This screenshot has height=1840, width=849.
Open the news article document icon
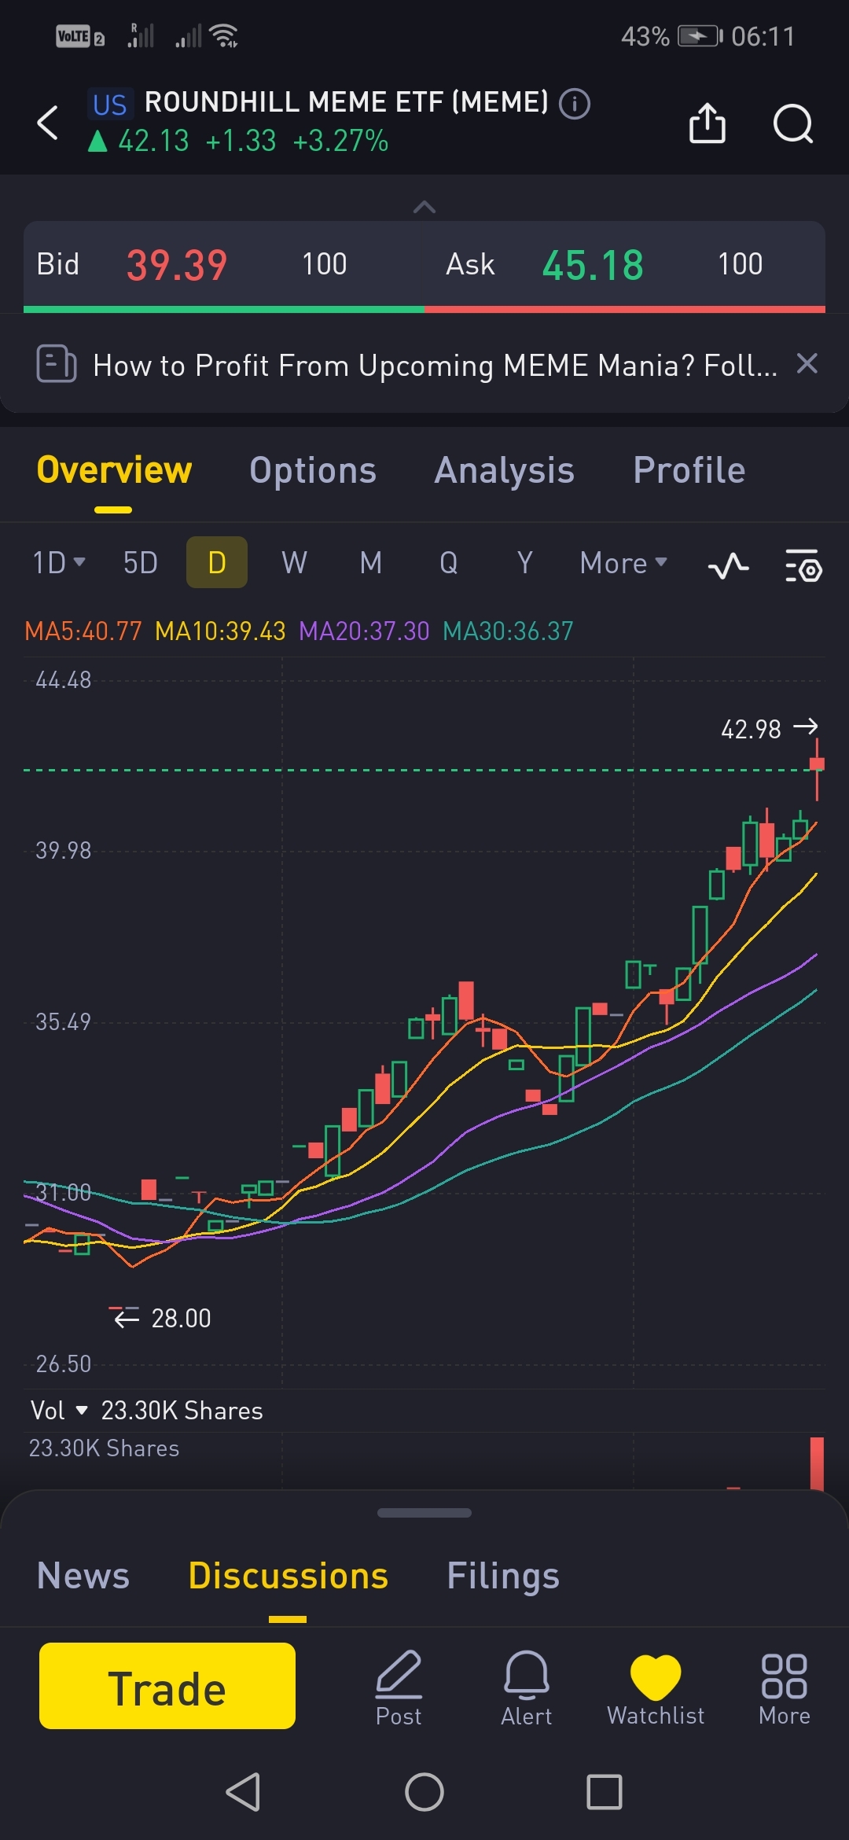(57, 364)
